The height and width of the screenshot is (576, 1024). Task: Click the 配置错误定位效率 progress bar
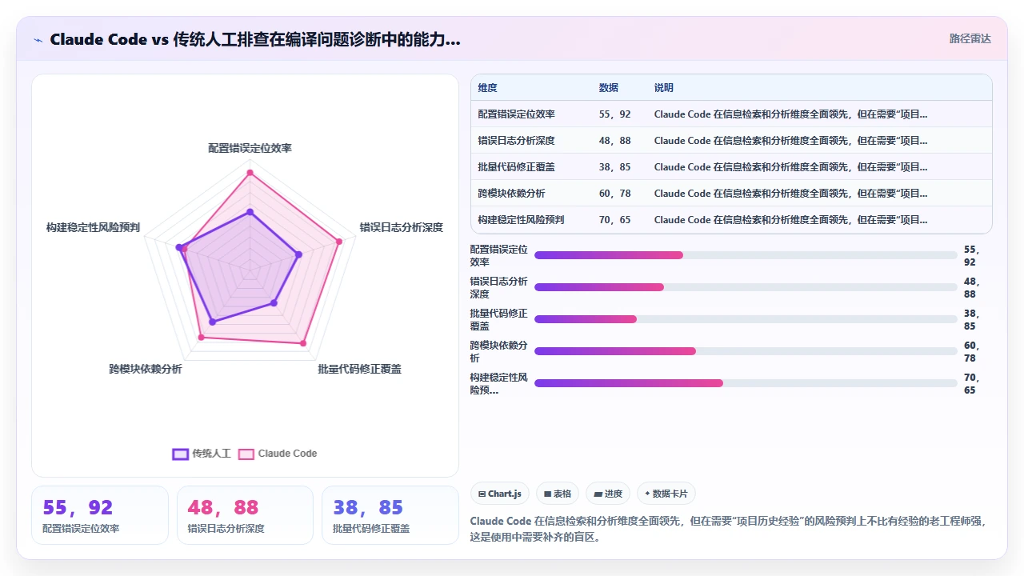pyautogui.click(x=746, y=255)
